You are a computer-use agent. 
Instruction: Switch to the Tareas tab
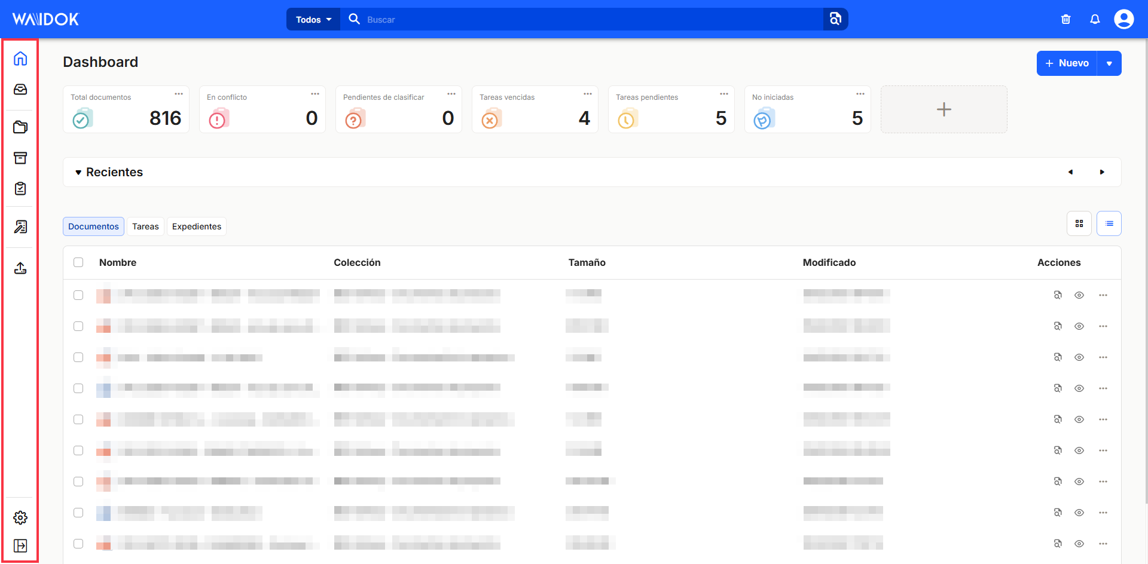point(145,226)
